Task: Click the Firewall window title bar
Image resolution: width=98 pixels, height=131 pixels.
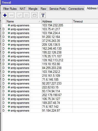Action: 49,2
